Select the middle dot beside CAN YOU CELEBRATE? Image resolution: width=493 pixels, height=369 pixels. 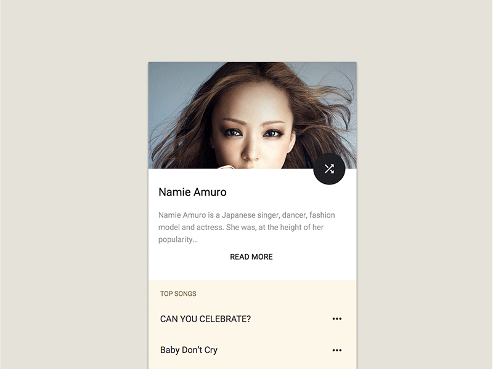point(337,319)
